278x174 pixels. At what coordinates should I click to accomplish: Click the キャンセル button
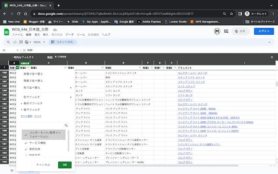tap(43, 165)
